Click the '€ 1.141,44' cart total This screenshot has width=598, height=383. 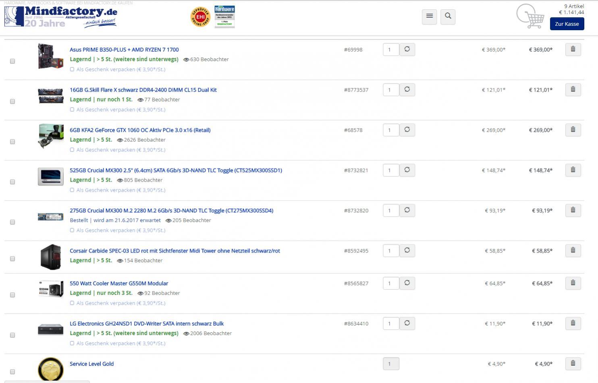(x=571, y=12)
